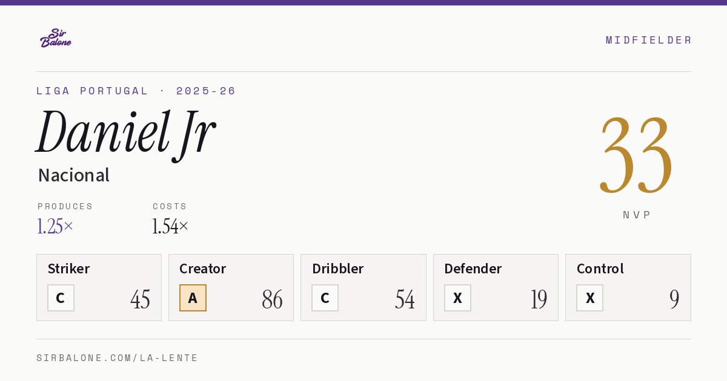Screen dimensions: 727x381
Task: Open the Creator stat card
Action: click(231, 287)
